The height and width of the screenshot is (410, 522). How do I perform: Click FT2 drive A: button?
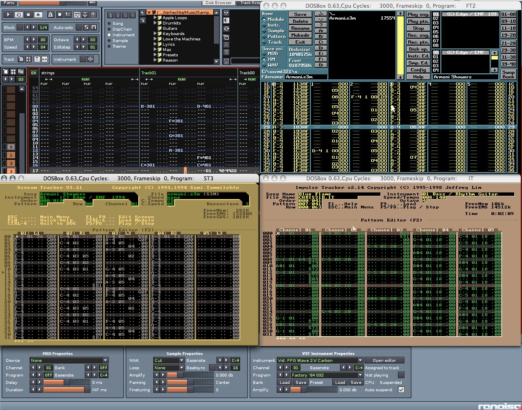click(321, 31)
